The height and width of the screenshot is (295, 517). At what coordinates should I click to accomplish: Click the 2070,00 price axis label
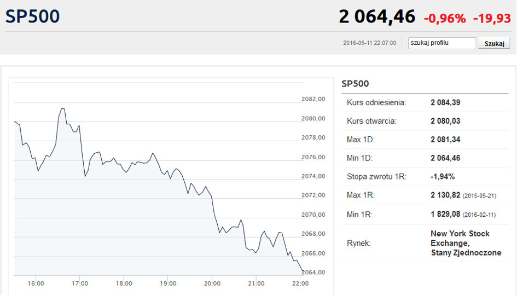point(313,215)
